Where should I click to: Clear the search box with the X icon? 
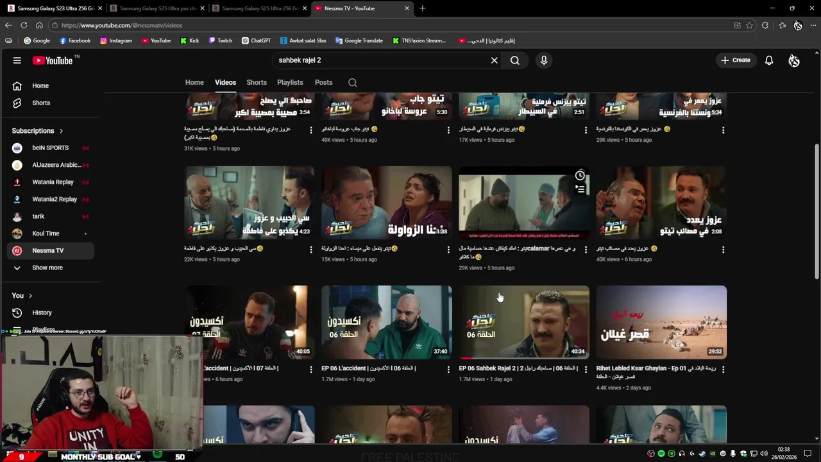point(495,60)
